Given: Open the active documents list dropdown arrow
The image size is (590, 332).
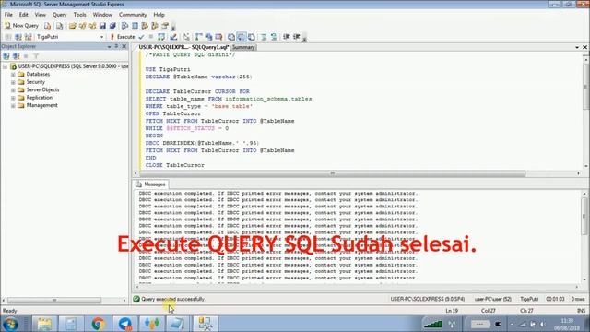Looking at the screenshot, I should 577,47.
